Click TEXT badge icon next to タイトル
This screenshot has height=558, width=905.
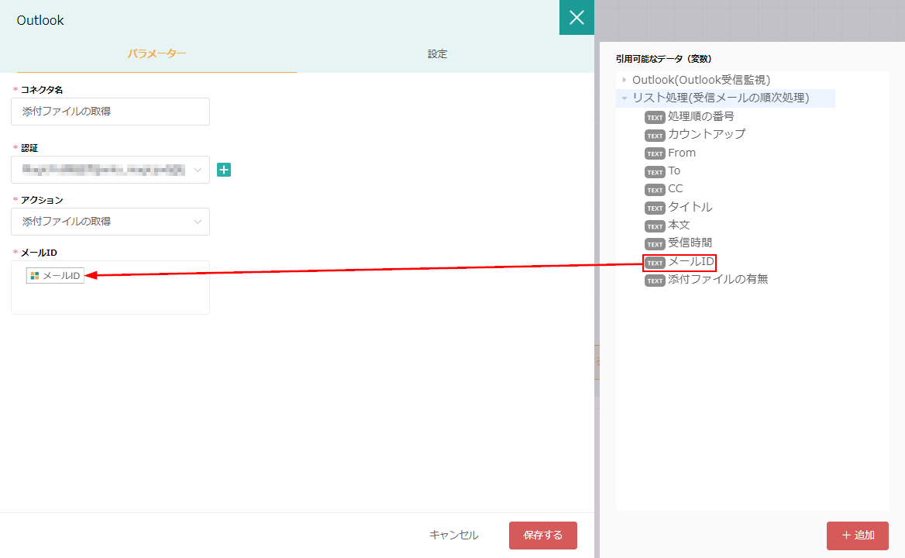point(655,208)
